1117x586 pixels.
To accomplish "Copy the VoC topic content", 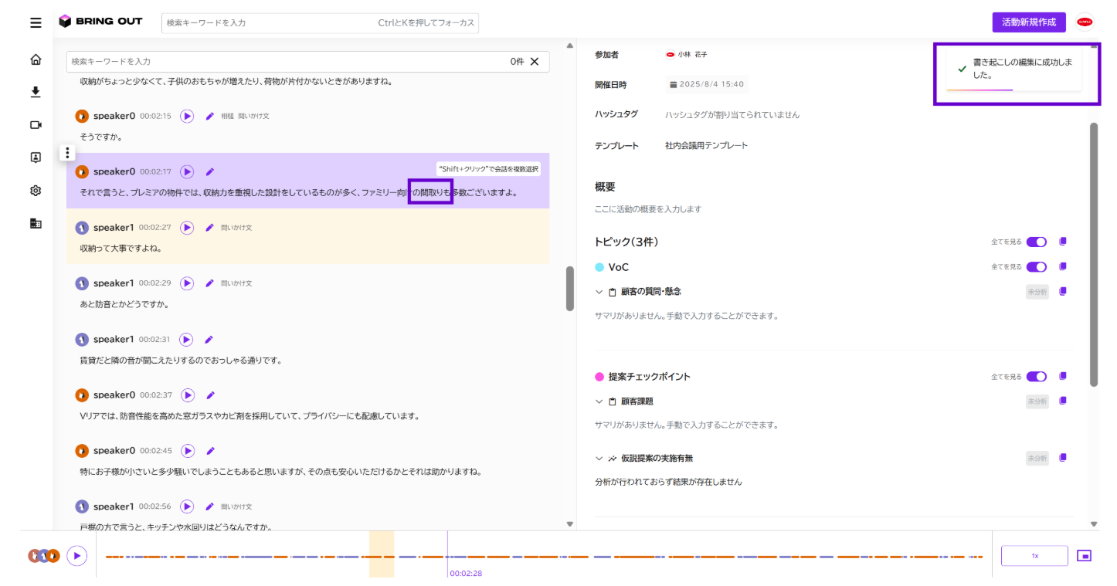I will pyautogui.click(x=1063, y=266).
